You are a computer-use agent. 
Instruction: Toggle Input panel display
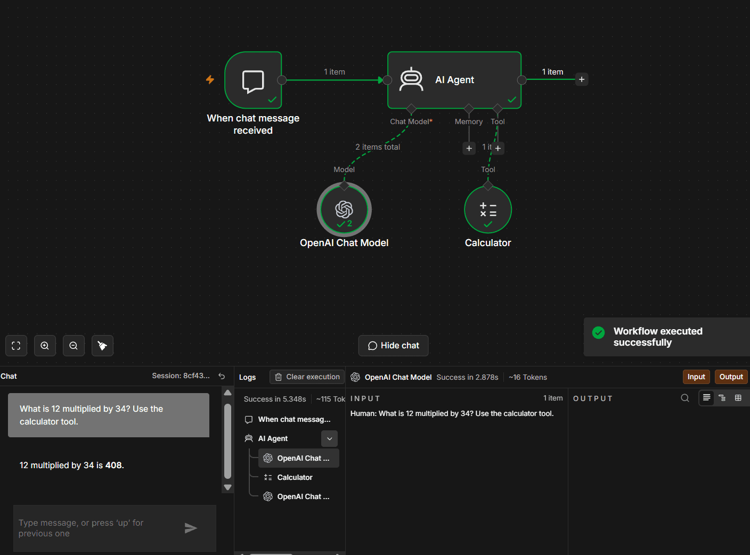[x=696, y=377]
